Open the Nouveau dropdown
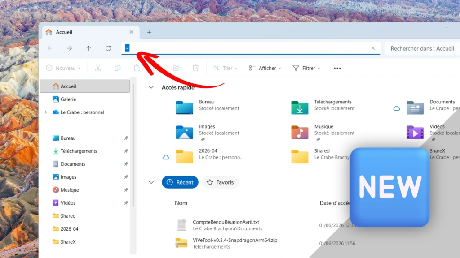 63,68
